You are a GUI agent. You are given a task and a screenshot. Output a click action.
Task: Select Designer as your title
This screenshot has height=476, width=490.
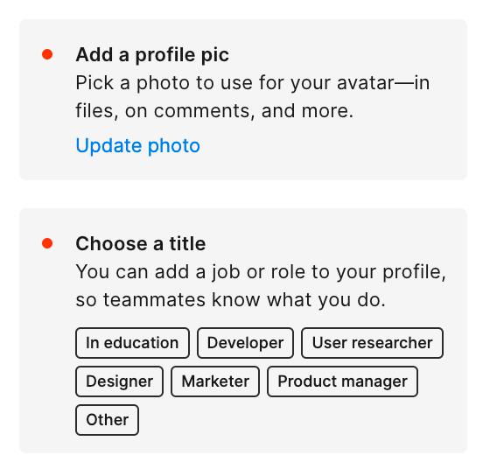tap(119, 381)
